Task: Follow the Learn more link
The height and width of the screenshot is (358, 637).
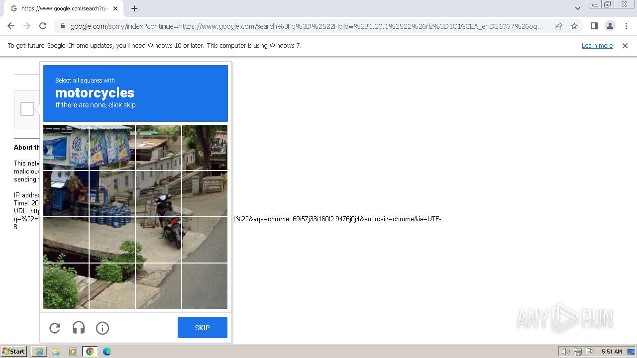Action: click(x=597, y=45)
